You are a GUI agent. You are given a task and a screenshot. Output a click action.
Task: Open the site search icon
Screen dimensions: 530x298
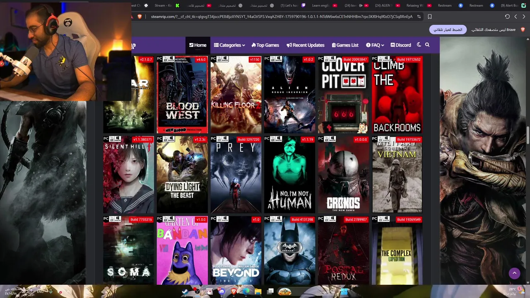427,45
